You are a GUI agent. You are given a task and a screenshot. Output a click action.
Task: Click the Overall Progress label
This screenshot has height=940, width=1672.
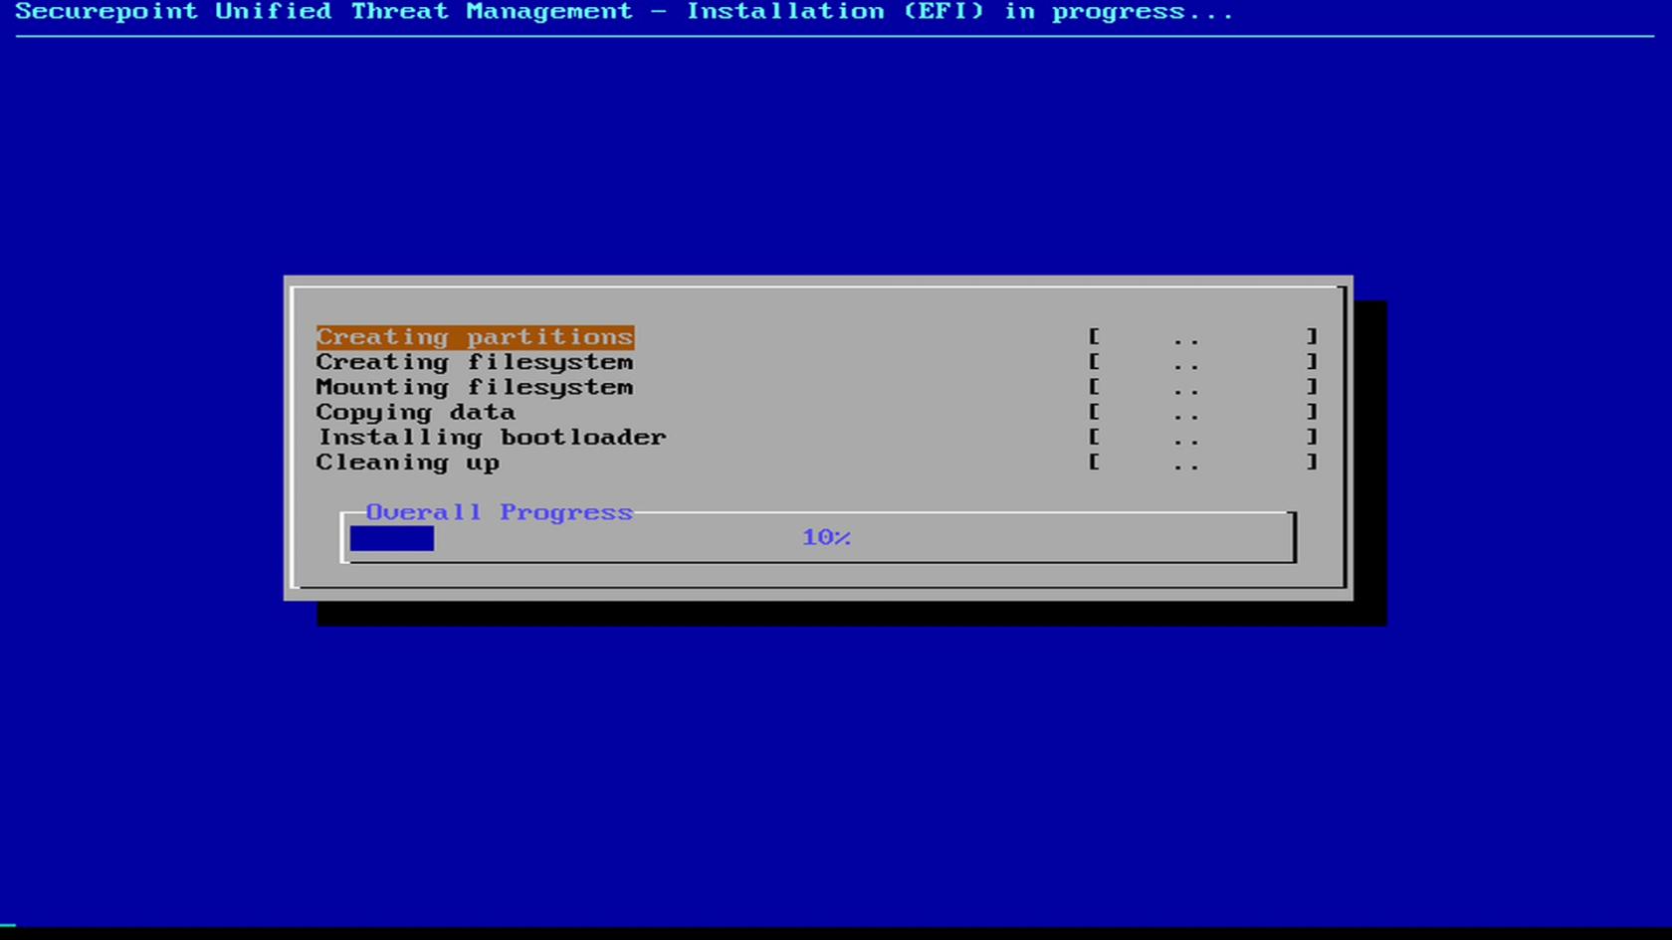tap(499, 512)
